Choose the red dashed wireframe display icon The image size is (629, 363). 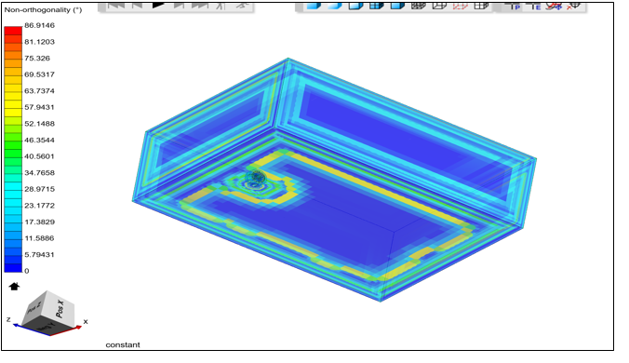[x=460, y=6]
